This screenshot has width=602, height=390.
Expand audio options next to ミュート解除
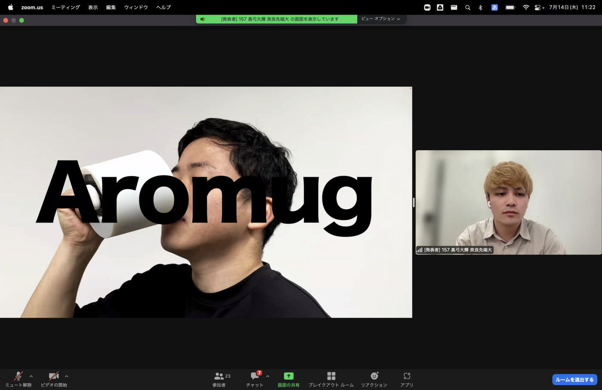coord(31,376)
